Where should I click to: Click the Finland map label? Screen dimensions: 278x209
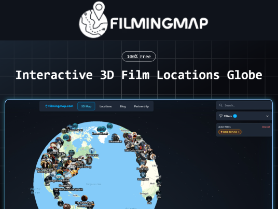125,131
